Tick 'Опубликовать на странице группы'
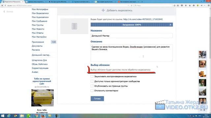 (92, 86)
